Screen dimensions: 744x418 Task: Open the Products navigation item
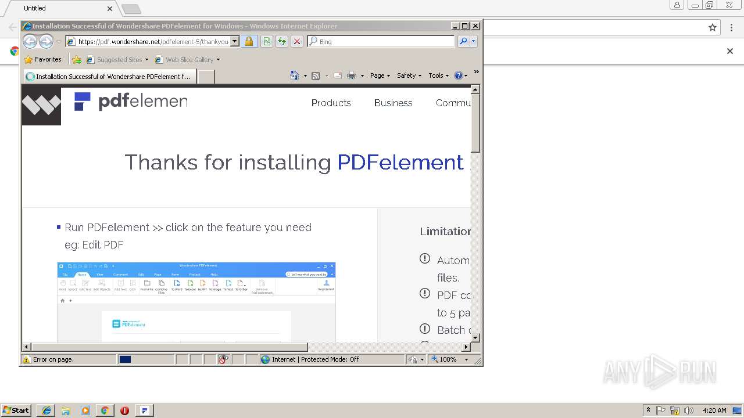pyautogui.click(x=331, y=103)
